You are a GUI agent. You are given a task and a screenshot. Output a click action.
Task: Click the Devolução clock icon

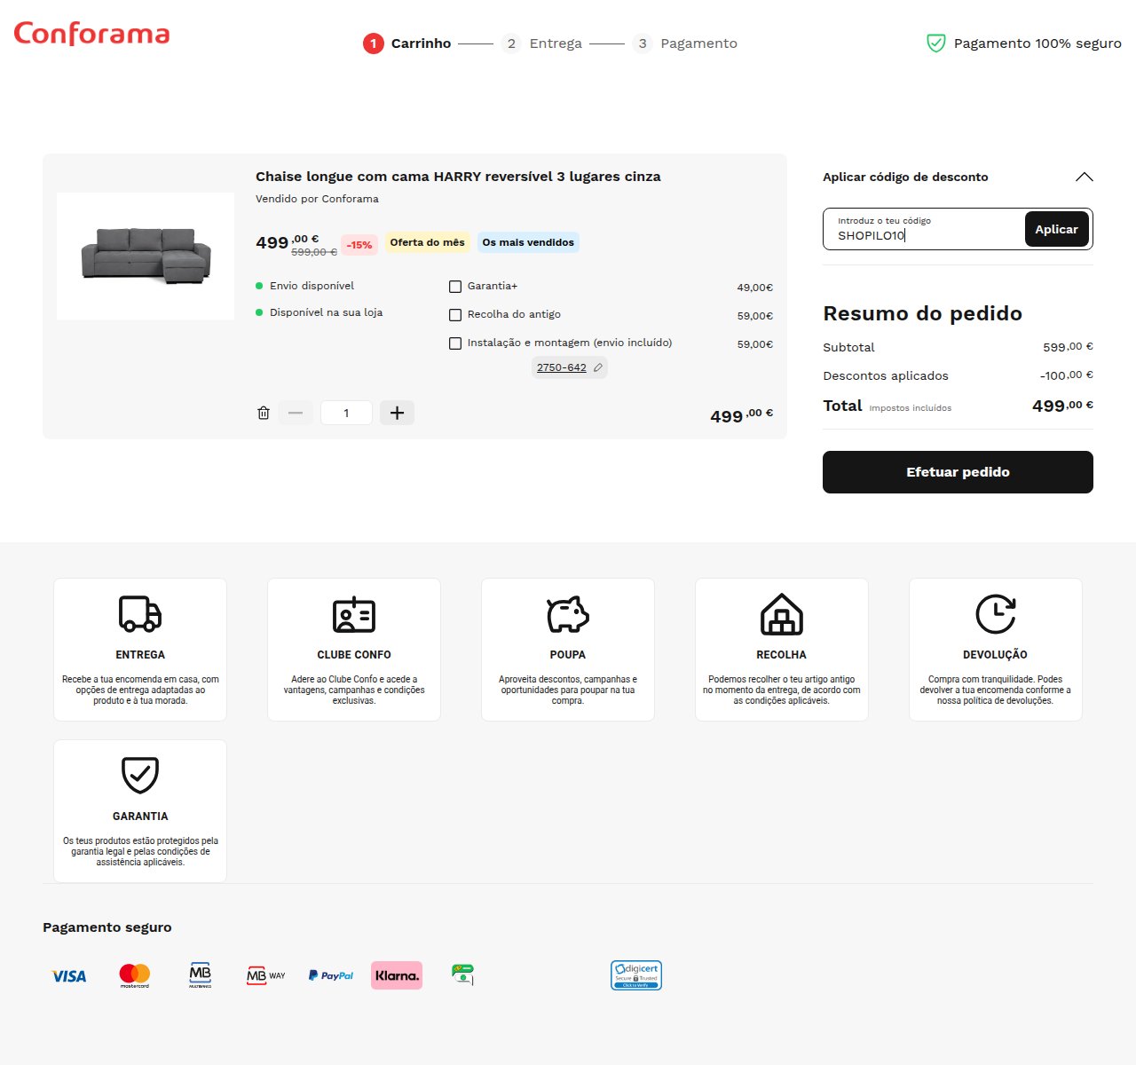tap(996, 614)
